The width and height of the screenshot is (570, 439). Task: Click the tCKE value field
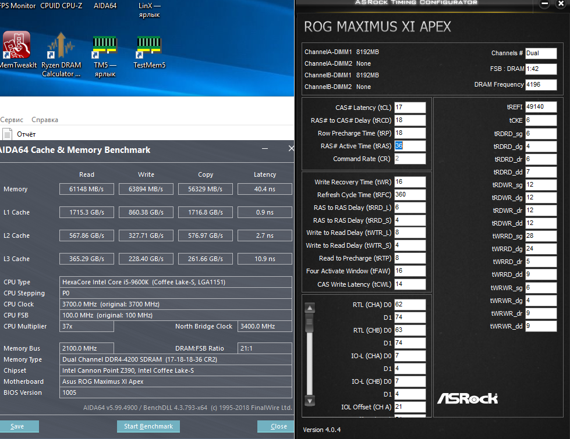[541, 120]
